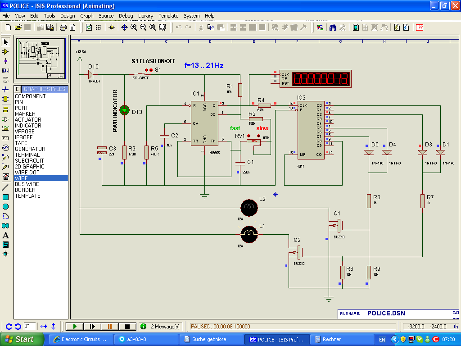Print the schematic using printer icon
Image resolution: width=461 pixels, height=346 pixels.
63,27
